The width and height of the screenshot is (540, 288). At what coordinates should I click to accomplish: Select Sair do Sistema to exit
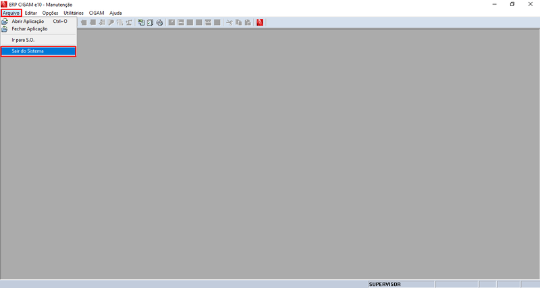coord(38,51)
